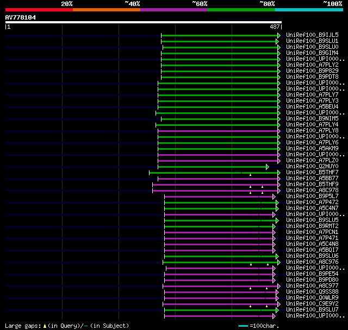Click the white query sequence ruler bar
Viewport: 348px width, 330px height.
tap(143, 22)
